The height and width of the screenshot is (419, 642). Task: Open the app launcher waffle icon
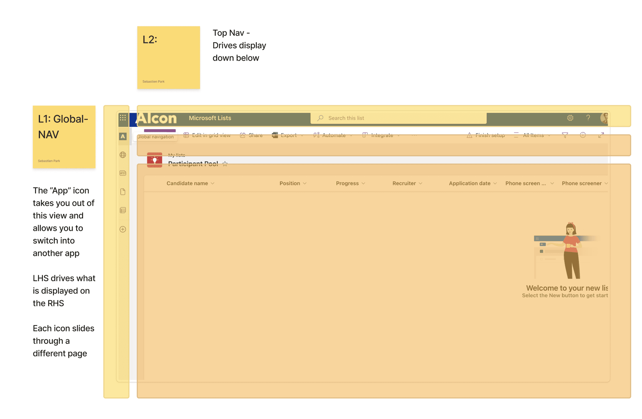123,118
